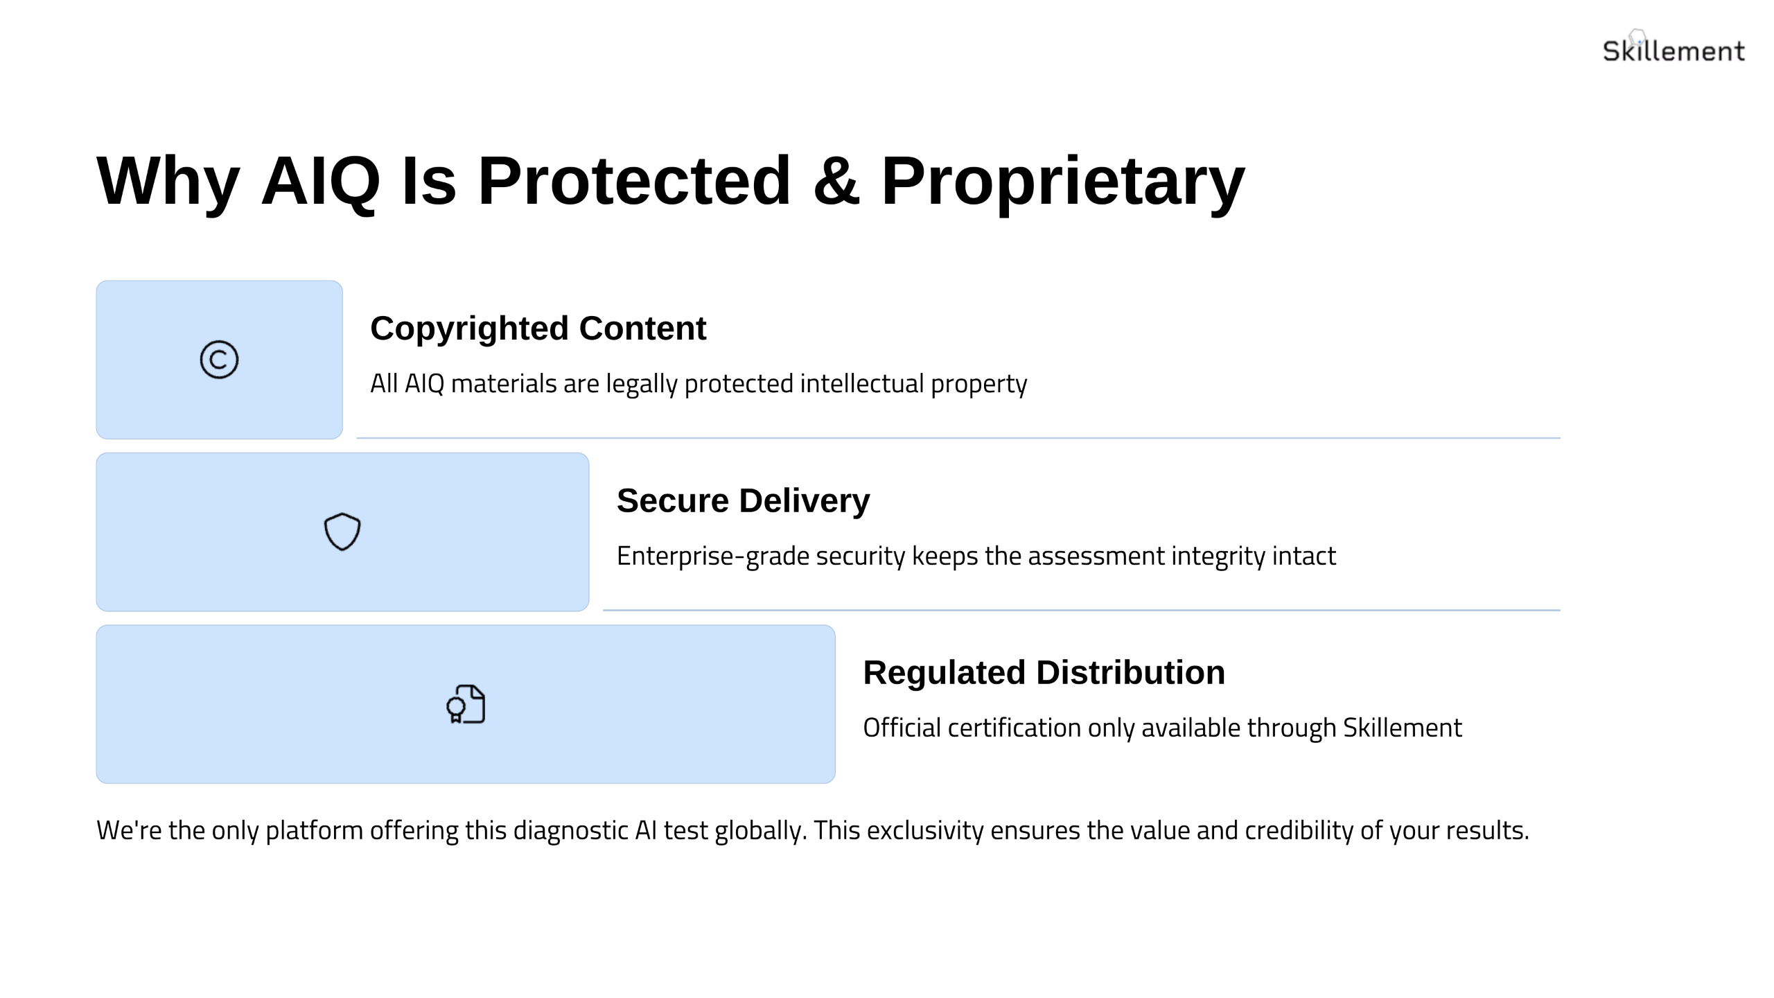The width and height of the screenshot is (1774, 998).
Task: Click the blue box behind the shield icon
Action: (x=342, y=532)
